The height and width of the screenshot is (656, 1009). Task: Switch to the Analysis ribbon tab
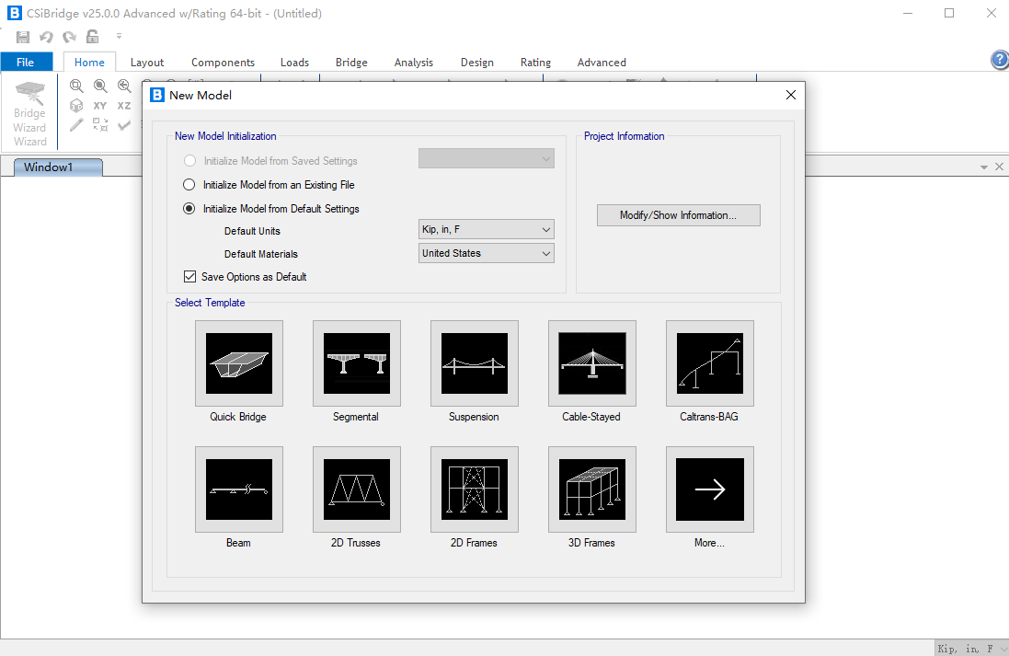pyautogui.click(x=413, y=62)
